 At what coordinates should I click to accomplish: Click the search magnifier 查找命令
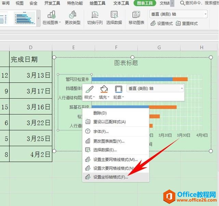[182, 3]
